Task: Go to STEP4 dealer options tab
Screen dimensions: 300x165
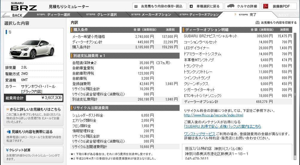Action: pyautogui.click(x=199, y=15)
